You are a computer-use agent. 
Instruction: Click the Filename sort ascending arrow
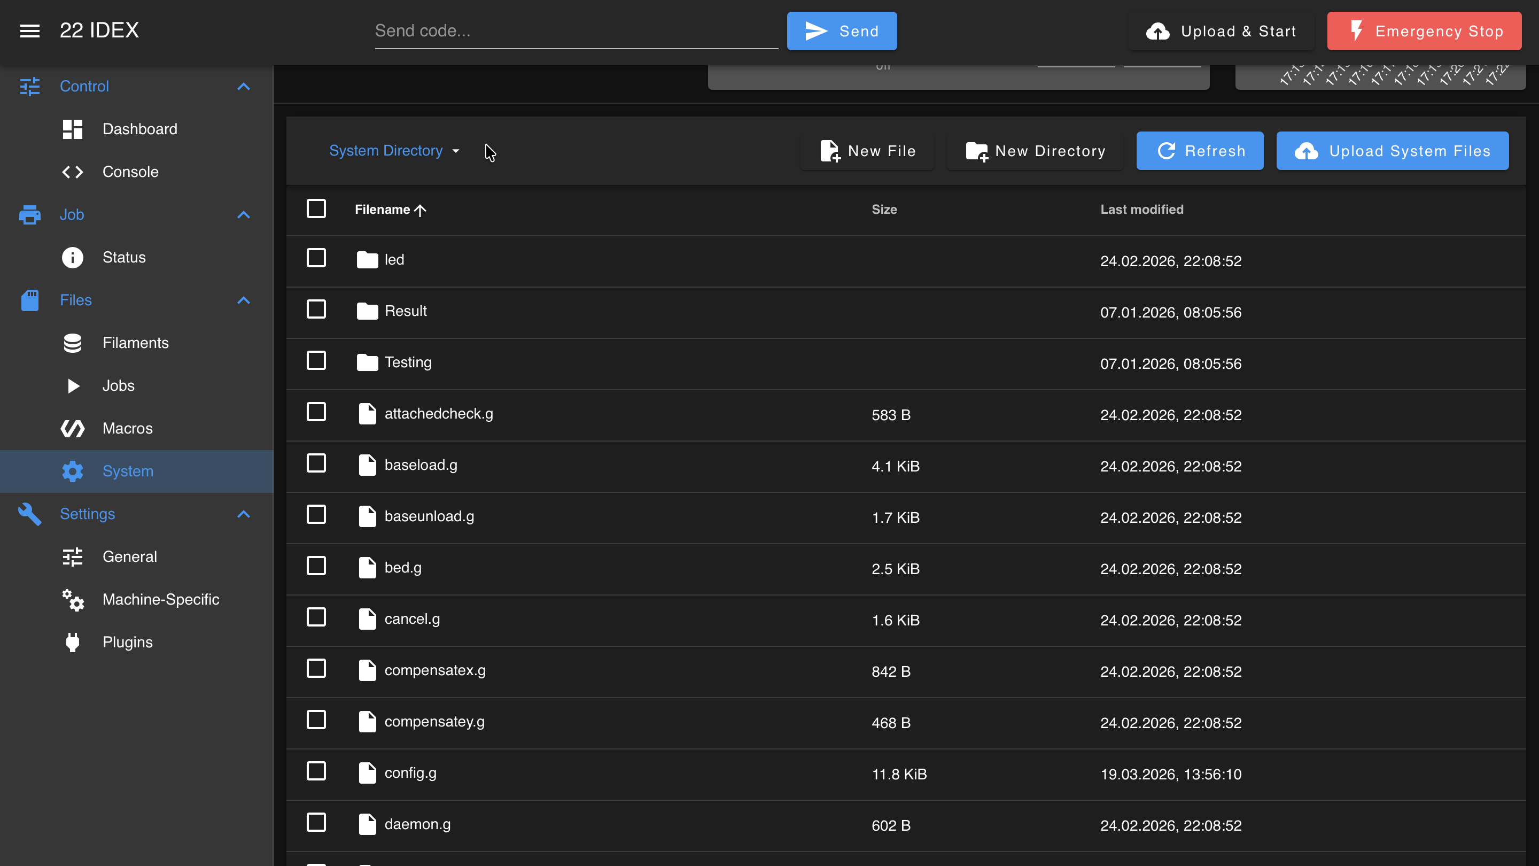[420, 211]
